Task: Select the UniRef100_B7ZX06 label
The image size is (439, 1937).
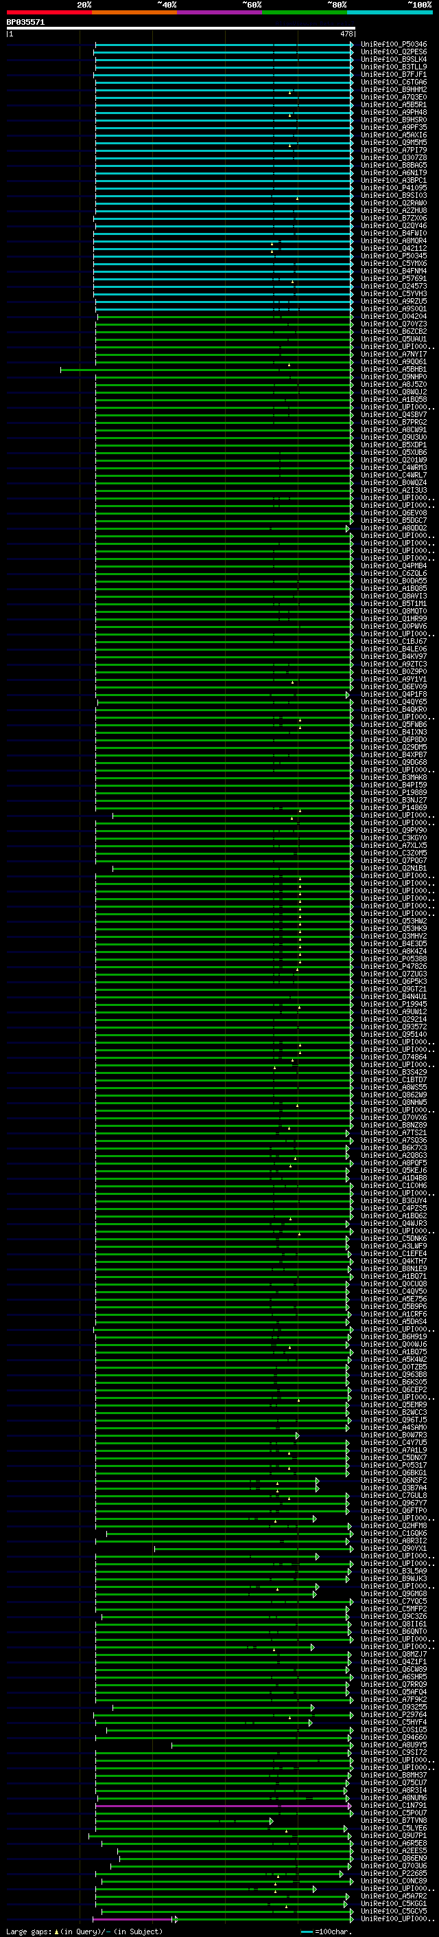Action: 394,218
